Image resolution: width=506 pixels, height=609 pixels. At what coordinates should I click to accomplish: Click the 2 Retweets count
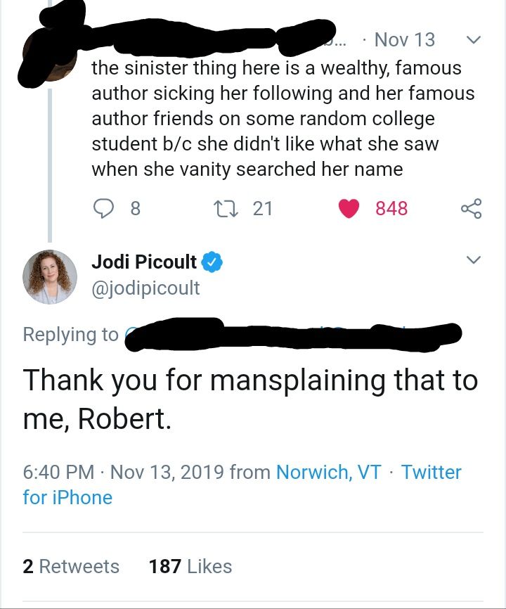70,566
